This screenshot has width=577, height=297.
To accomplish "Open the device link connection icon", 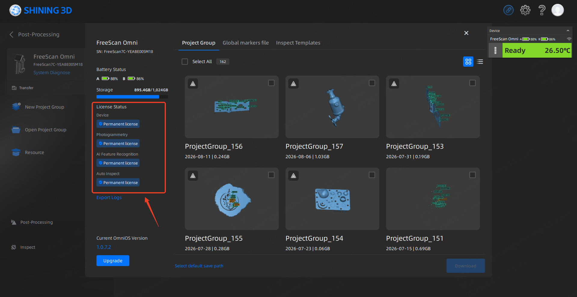I will pyautogui.click(x=508, y=10).
